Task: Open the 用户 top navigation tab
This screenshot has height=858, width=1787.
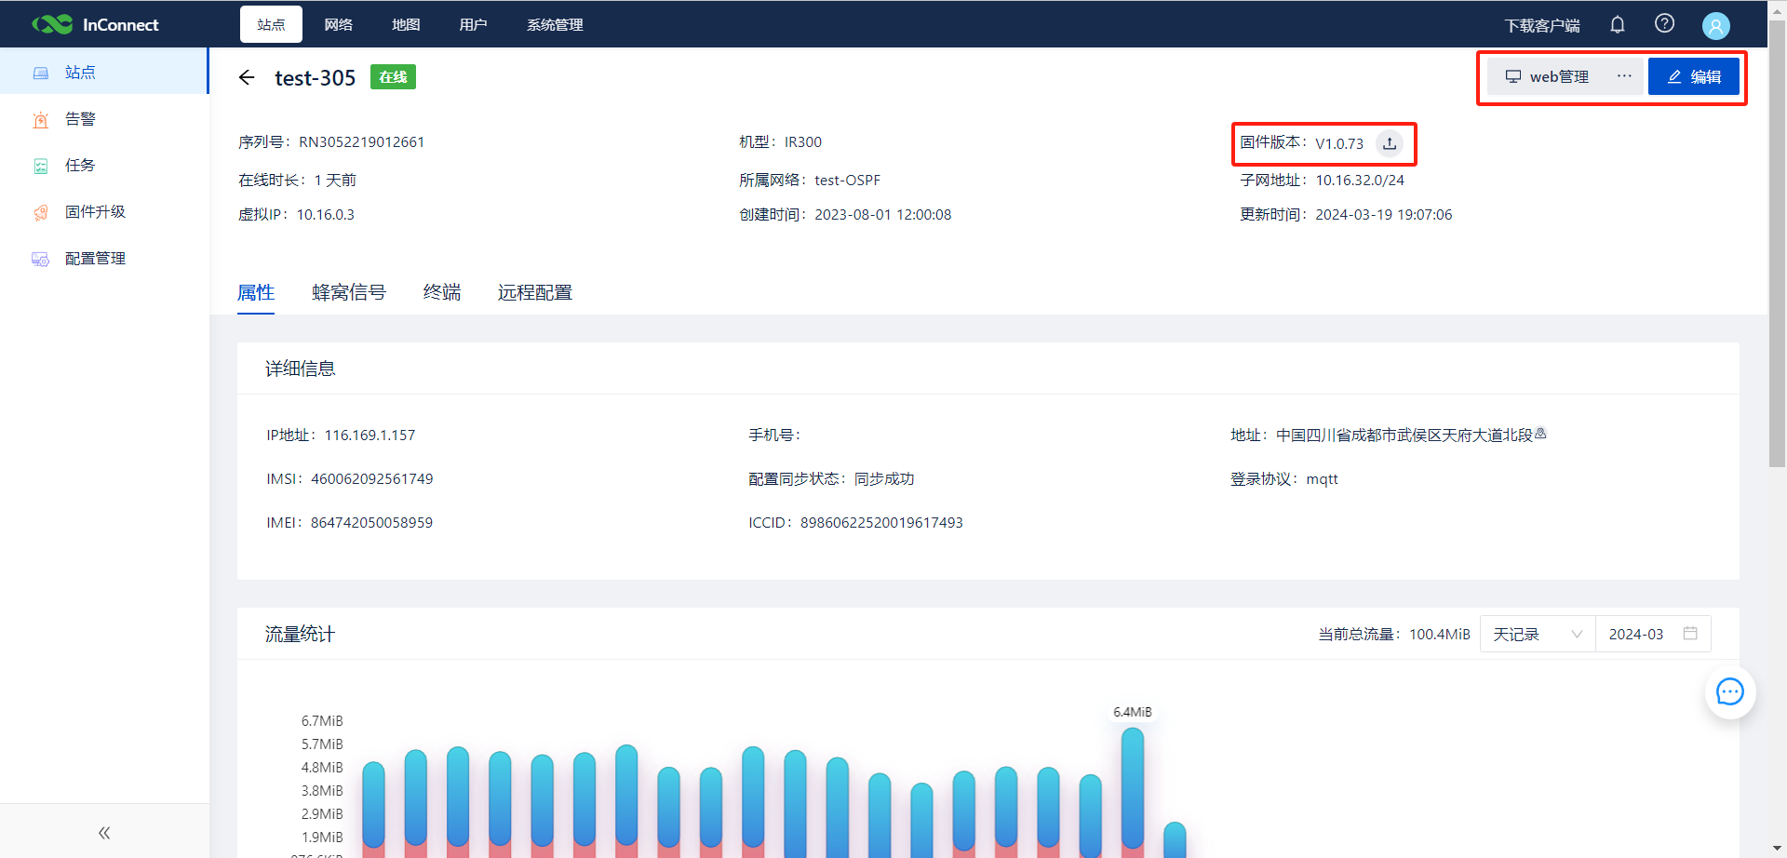Action: (473, 24)
